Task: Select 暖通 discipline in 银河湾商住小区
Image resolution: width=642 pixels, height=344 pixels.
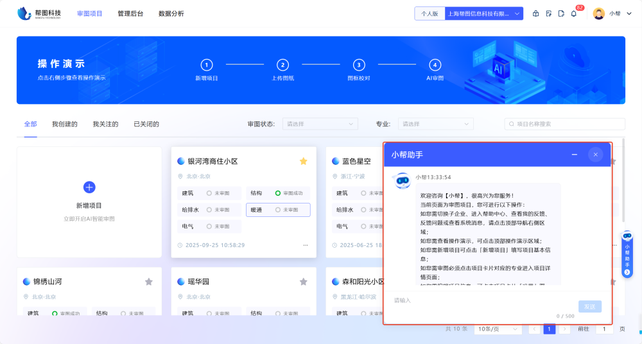Action: 277,210
